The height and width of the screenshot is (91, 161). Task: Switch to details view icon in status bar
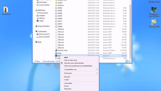(x=127, y=61)
